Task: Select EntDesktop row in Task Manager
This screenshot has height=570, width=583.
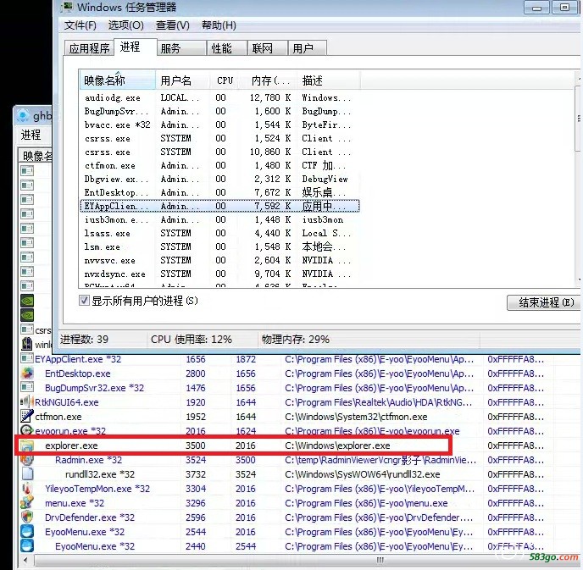Action: pyautogui.click(x=219, y=192)
